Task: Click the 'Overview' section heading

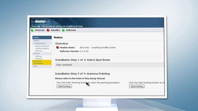Action: (x=62, y=43)
